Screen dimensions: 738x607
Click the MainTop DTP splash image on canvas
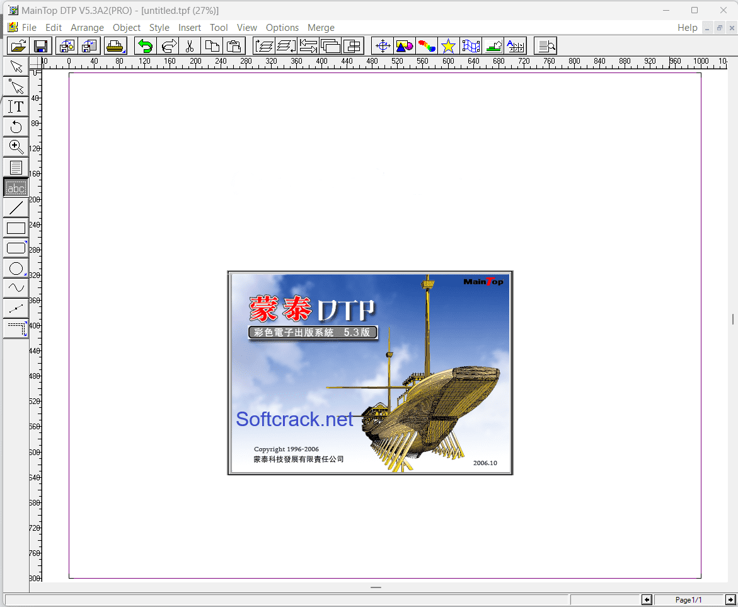(370, 373)
